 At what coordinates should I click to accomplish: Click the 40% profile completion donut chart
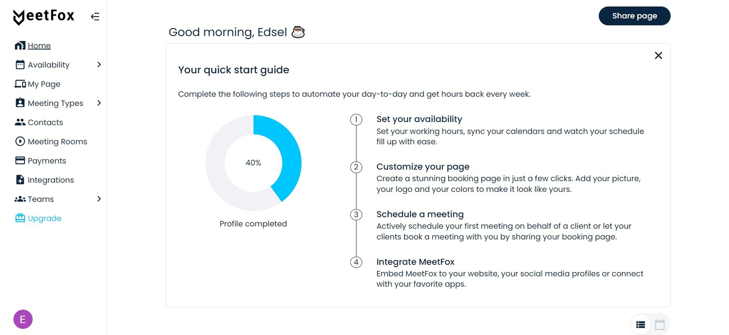pyautogui.click(x=253, y=162)
